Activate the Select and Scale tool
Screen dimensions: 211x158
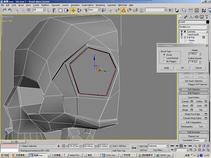[85, 10]
